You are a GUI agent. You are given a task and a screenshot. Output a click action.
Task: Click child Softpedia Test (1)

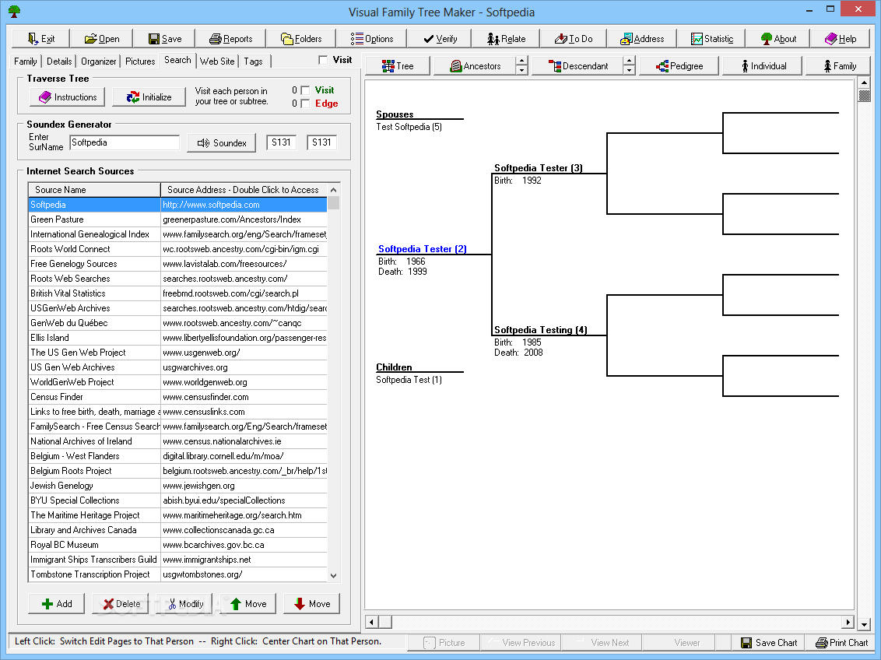point(409,380)
